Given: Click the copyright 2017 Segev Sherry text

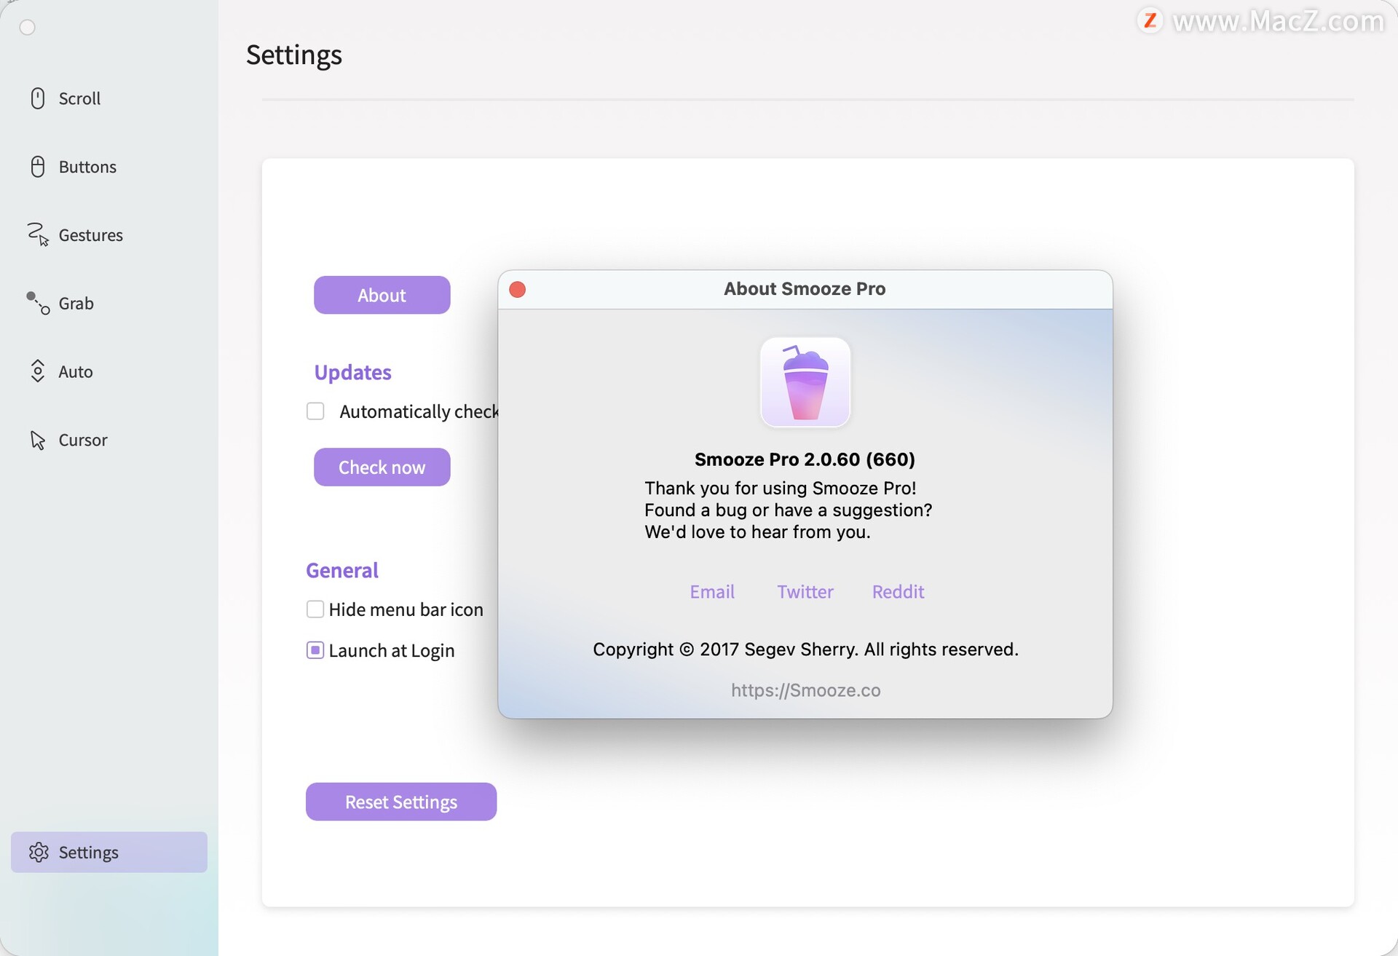Looking at the screenshot, I should (805, 649).
